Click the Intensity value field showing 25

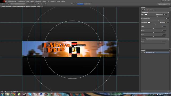(165, 14)
